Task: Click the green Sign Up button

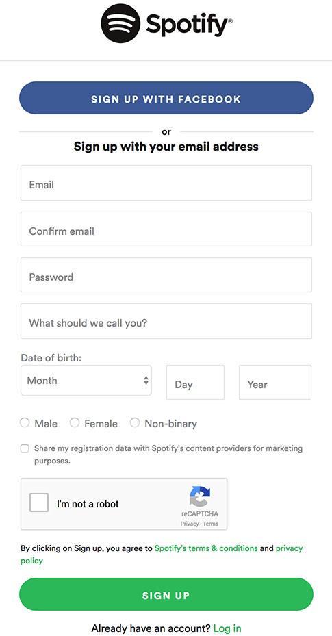Action: tap(166, 595)
